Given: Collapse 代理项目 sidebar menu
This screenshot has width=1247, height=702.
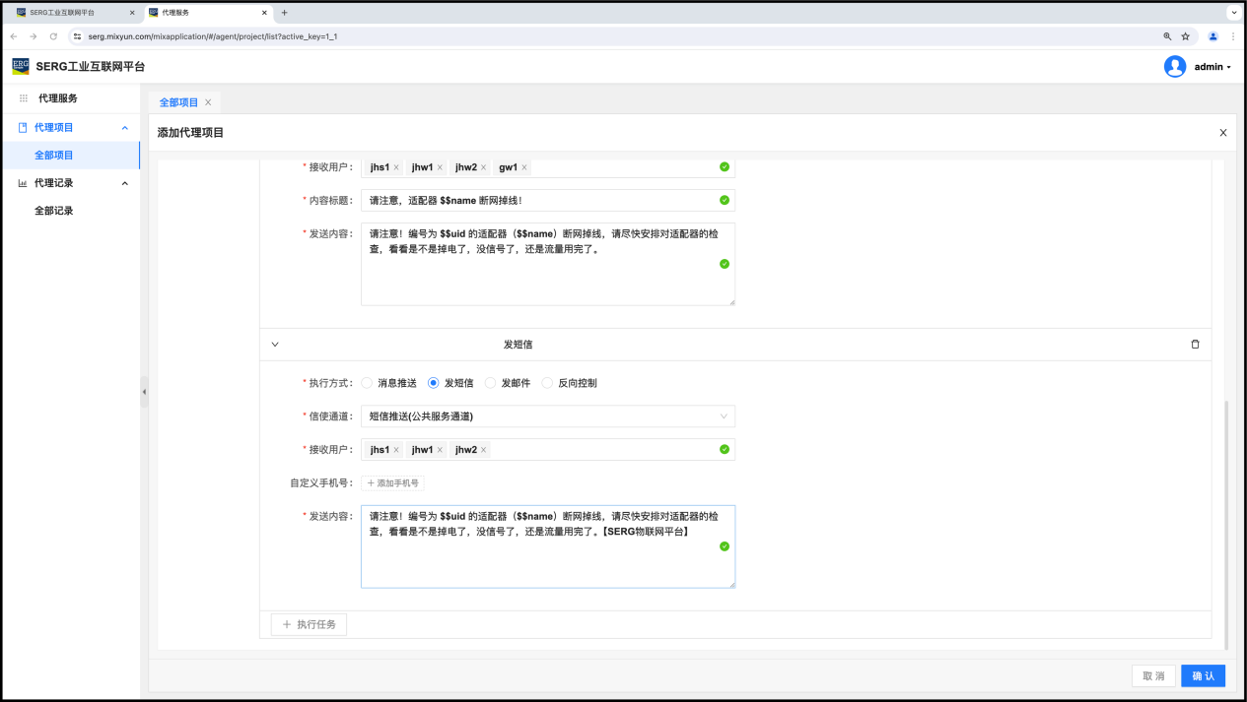Looking at the screenshot, I should click(124, 128).
